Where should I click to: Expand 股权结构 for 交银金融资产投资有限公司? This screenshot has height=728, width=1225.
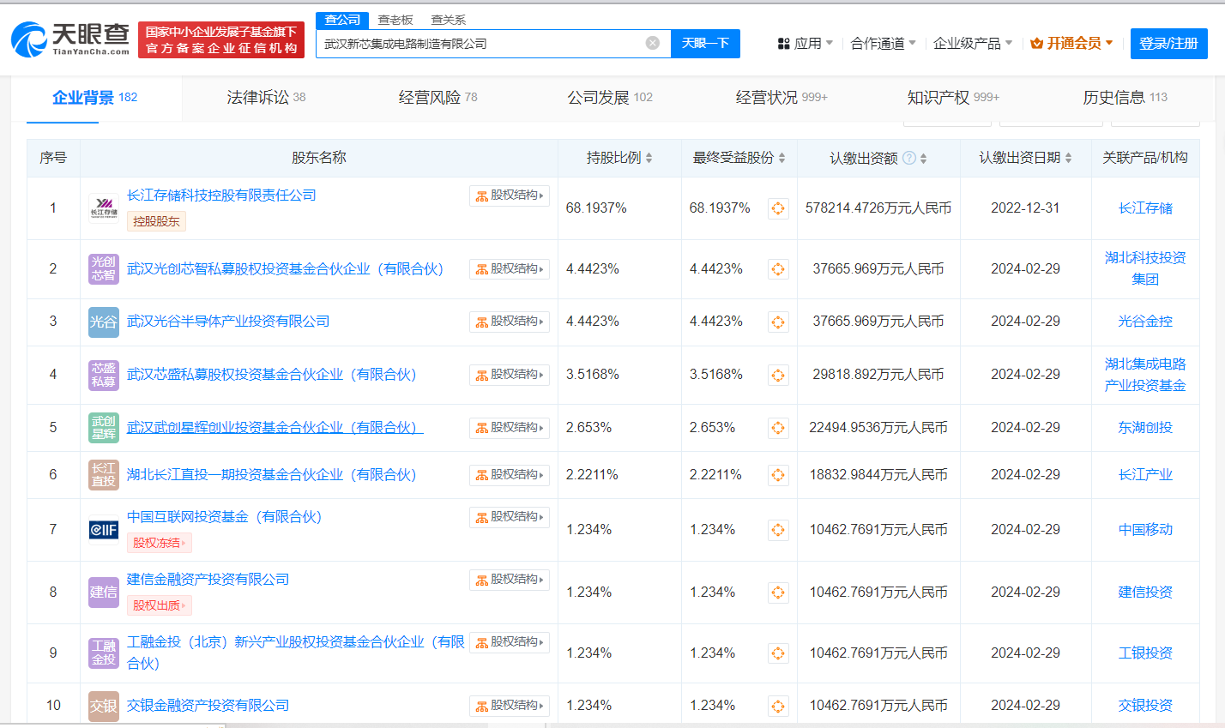[510, 706]
